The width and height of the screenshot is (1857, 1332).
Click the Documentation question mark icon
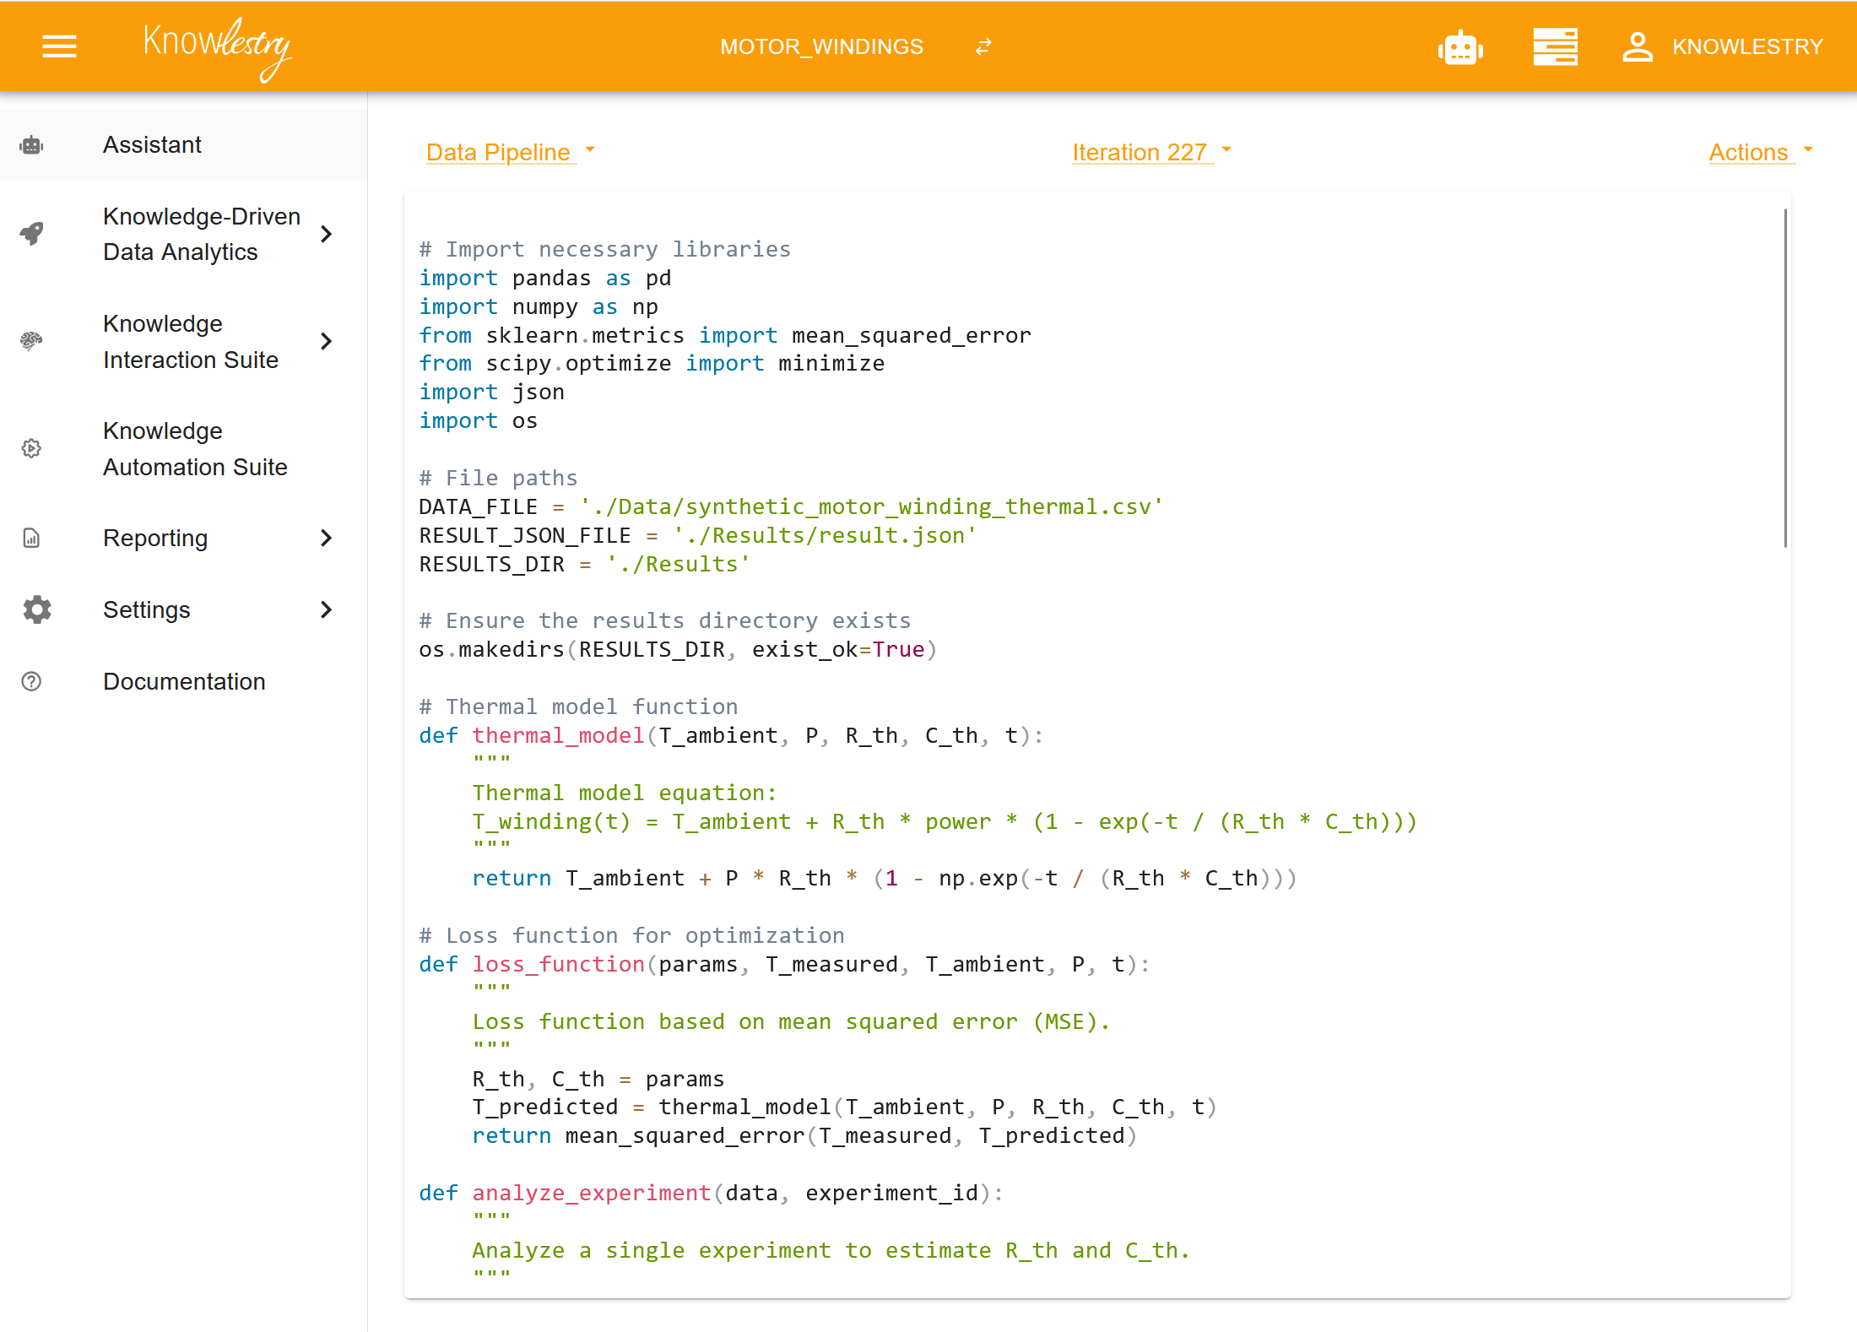point(31,681)
